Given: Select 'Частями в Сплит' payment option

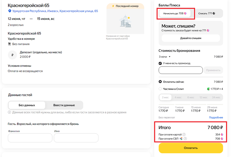Looking at the screenshot, I should click(x=160, y=89).
